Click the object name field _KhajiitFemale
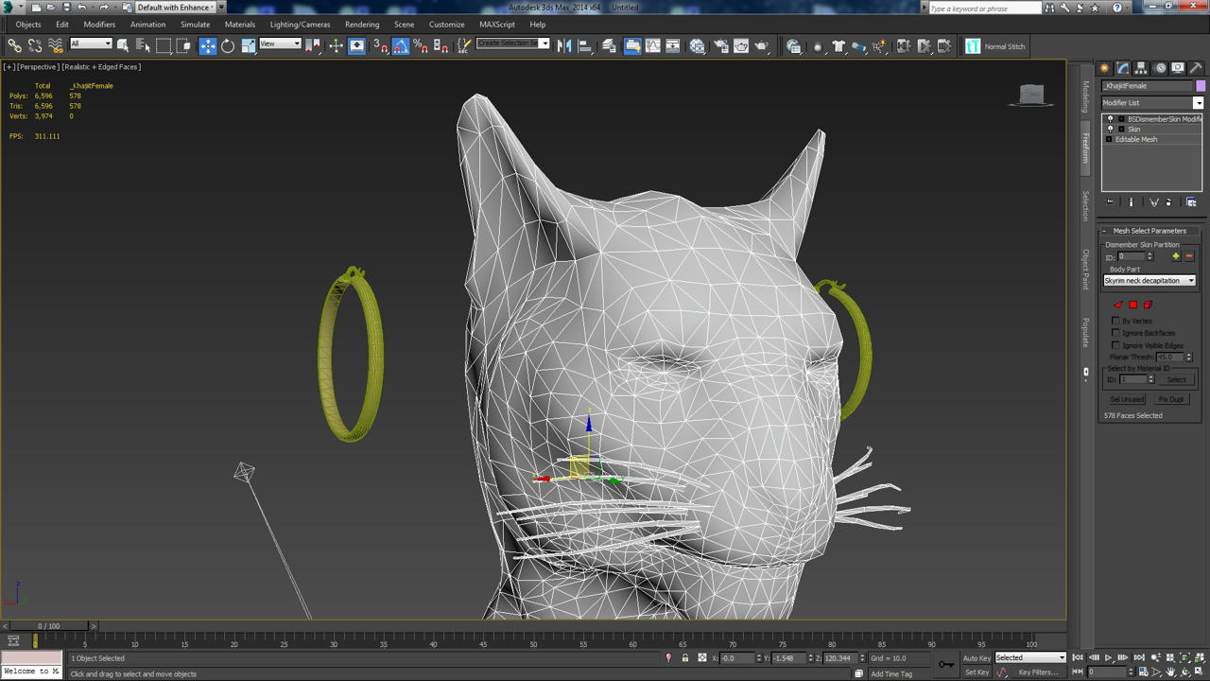 pyautogui.click(x=1148, y=86)
